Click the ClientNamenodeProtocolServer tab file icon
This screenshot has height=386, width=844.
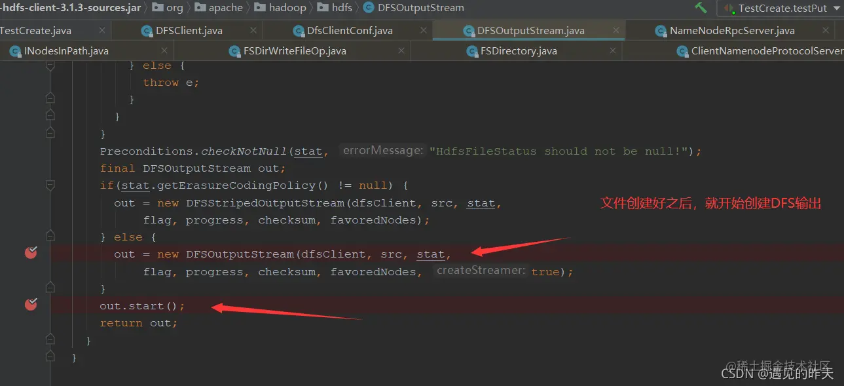[x=682, y=50]
